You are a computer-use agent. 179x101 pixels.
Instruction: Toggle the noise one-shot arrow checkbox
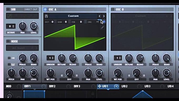pos(9,58)
